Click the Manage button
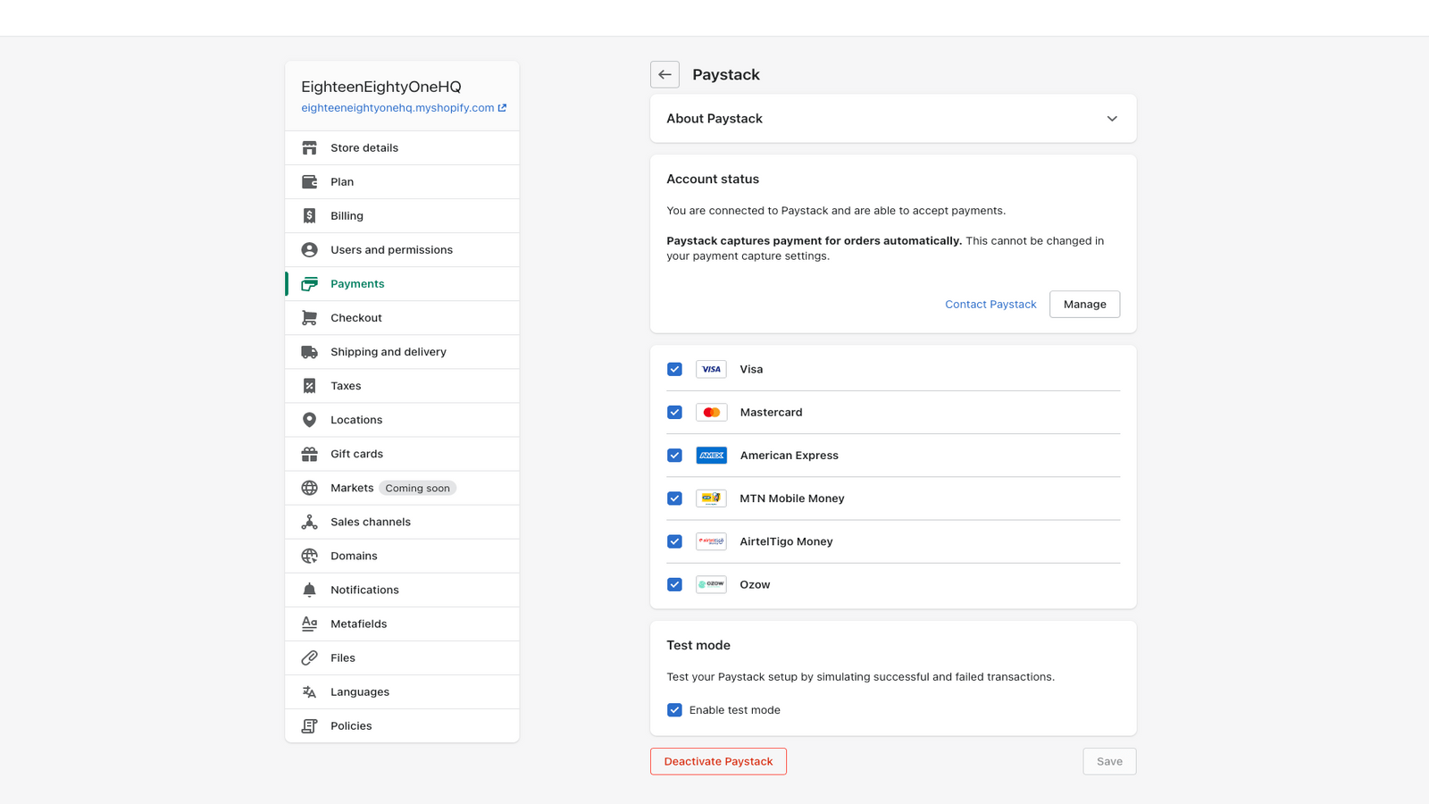This screenshot has height=804, width=1429. tap(1084, 305)
